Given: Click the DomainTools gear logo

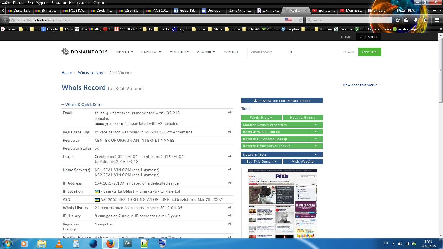Looking at the screenshot, I should tap(65, 52).
